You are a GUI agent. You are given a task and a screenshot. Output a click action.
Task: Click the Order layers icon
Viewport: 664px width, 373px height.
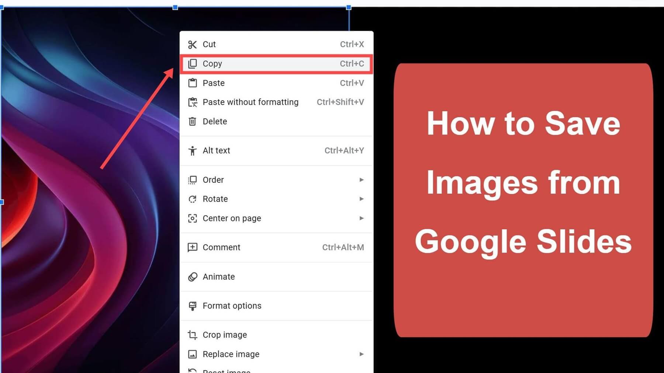coord(192,180)
